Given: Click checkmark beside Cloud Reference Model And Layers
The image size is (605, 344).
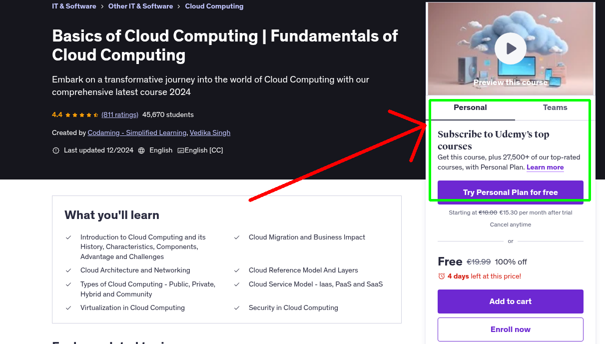Looking at the screenshot, I should [x=237, y=270].
